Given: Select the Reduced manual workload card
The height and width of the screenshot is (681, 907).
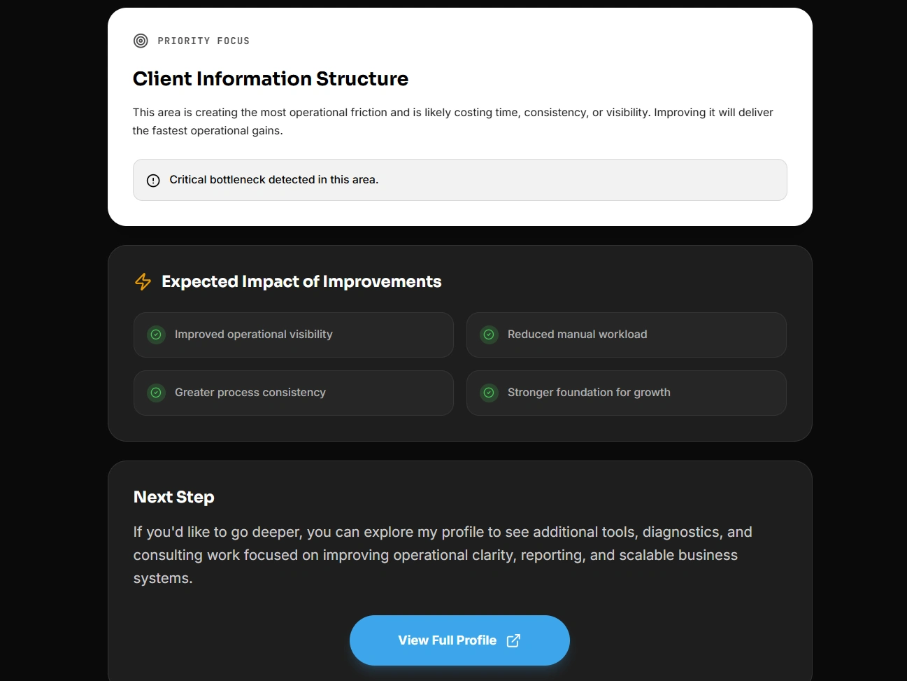Looking at the screenshot, I should [x=627, y=335].
